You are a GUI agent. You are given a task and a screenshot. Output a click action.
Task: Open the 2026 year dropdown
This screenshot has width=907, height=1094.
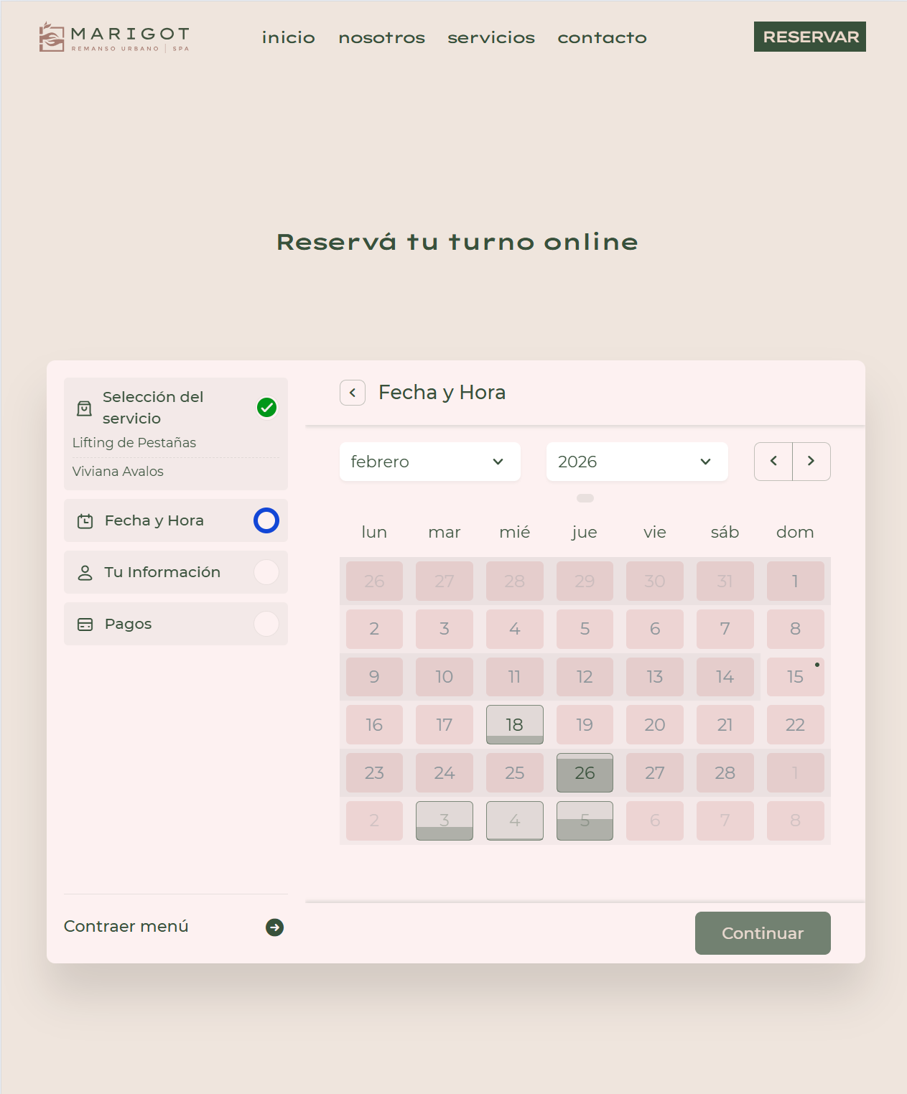[x=636, y=462]
